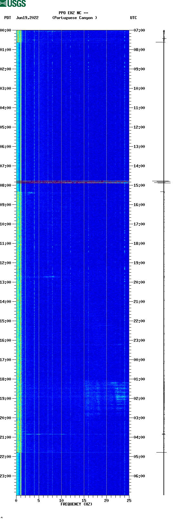
Task: Click the 13:00 PDT time label
Action: [x=5, y=282]
